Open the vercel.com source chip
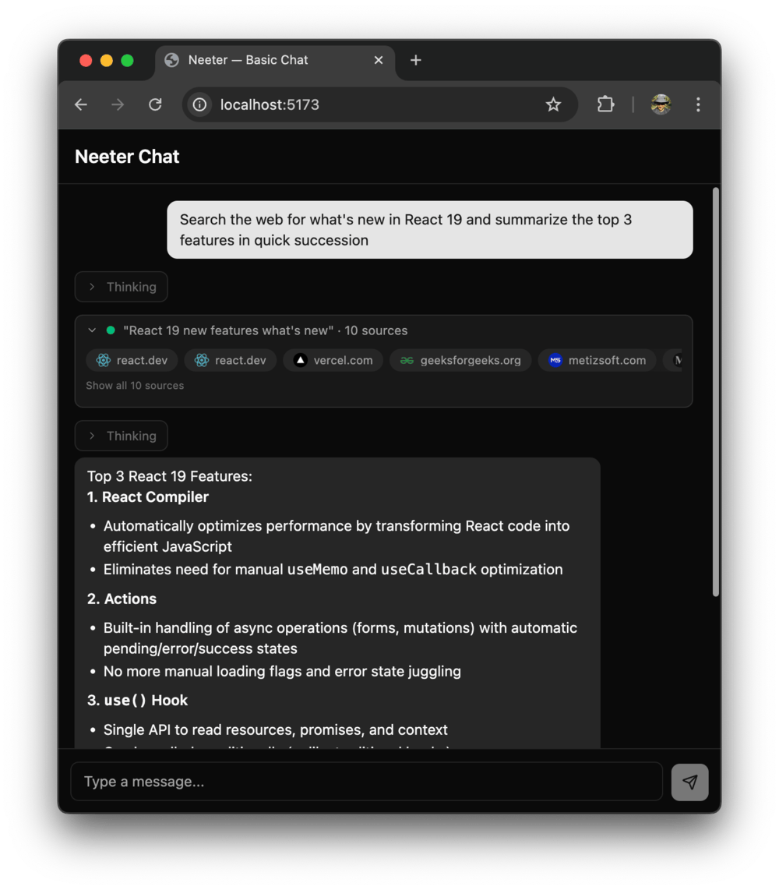 (333, 360)
